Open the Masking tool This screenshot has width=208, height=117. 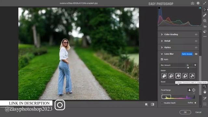coord(205,21)
